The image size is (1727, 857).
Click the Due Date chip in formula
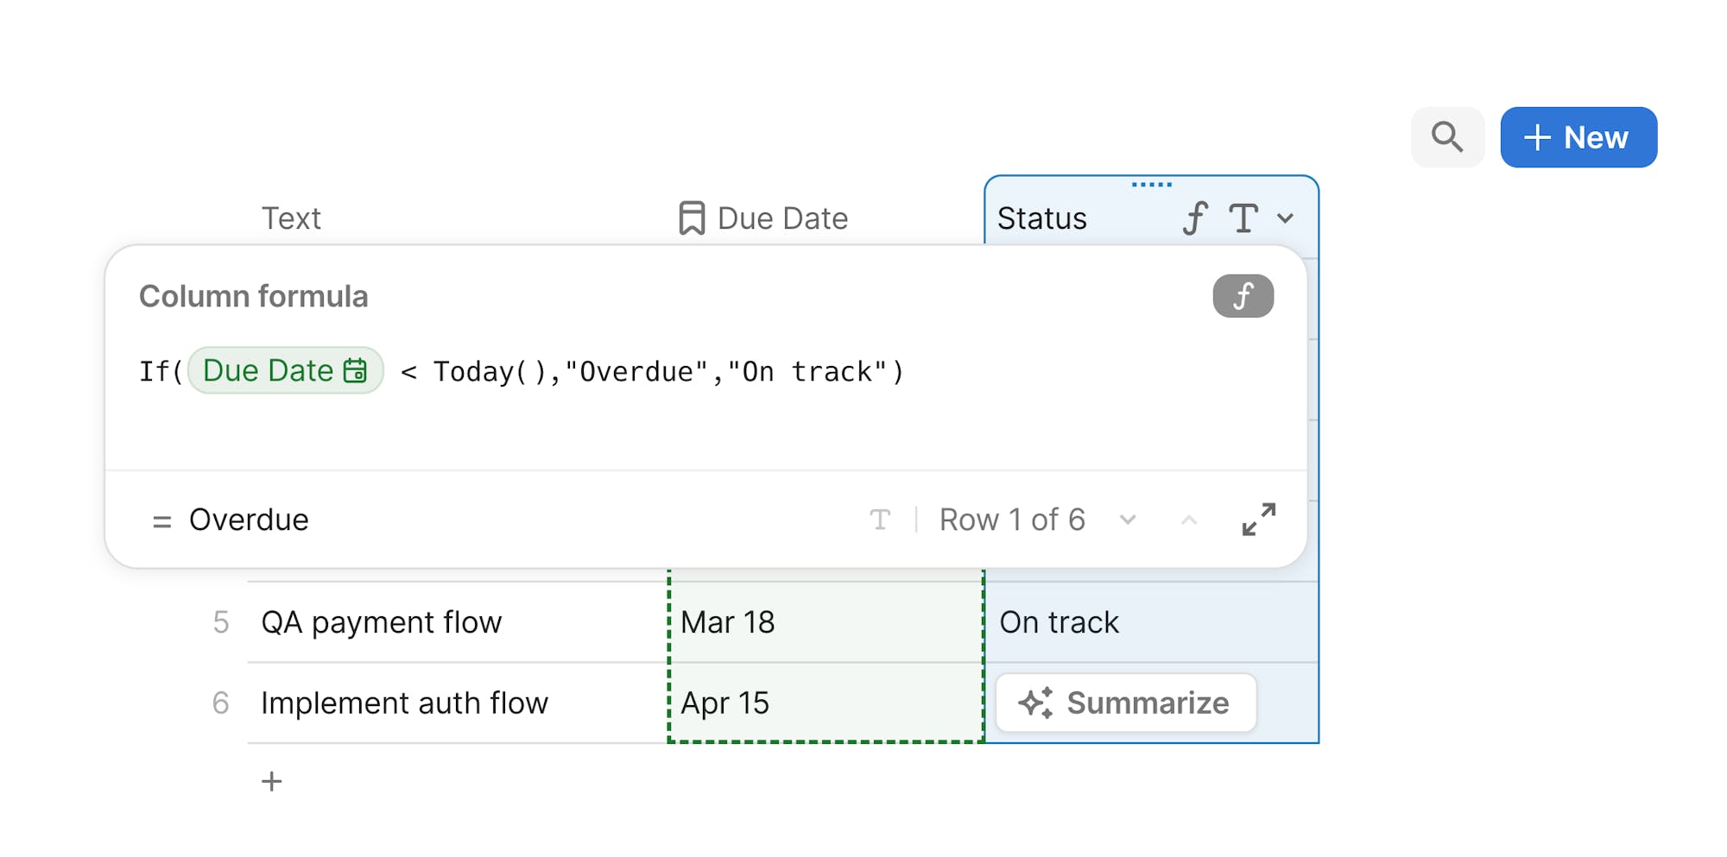285,371
